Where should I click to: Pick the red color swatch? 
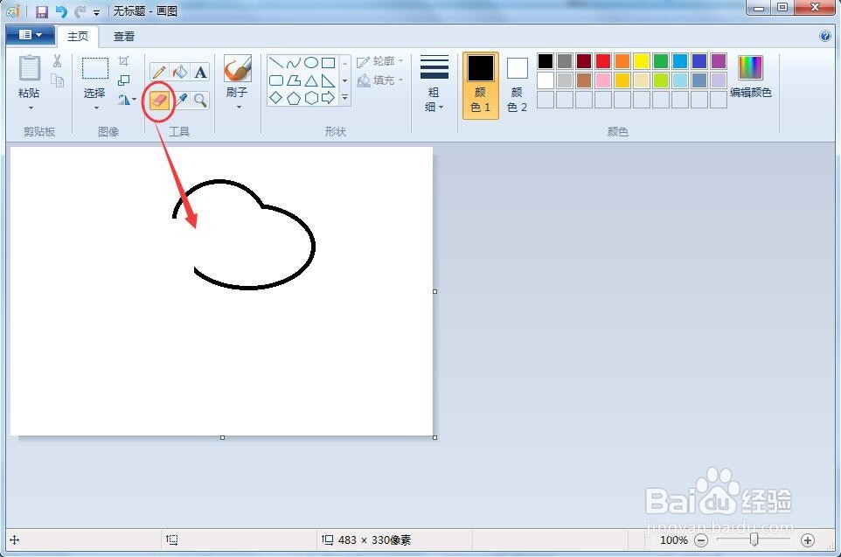click(x=603, y=61)
